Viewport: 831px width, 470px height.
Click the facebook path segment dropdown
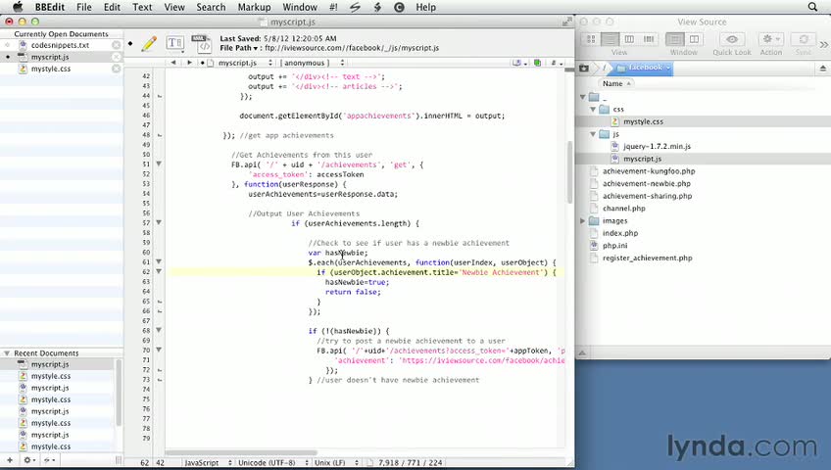click(644, 68)
